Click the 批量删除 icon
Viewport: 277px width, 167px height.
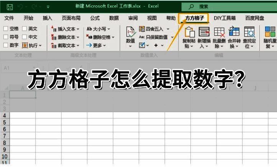click(220, 32)
